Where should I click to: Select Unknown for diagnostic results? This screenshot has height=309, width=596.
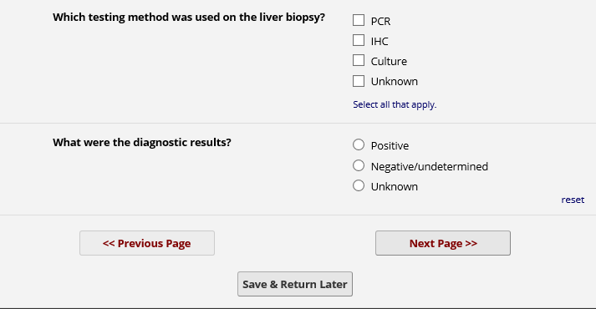pyautogui.click(x=359, y=185)
